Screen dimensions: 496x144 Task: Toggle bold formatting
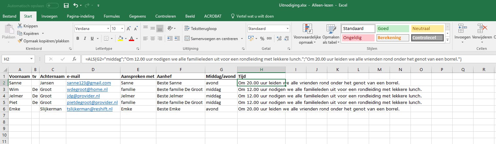(78, 38)
